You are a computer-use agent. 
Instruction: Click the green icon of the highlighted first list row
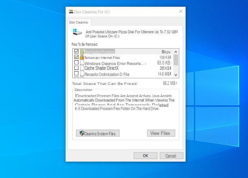pos(82,51)
